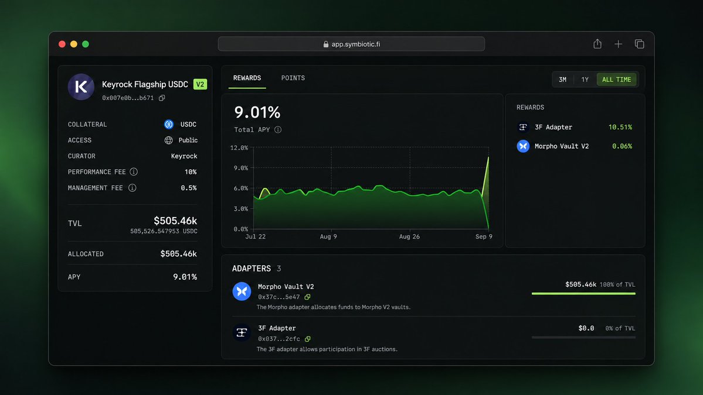
Task: Click the 3F Adapter icon in Adapters list
Action: tap(242, 332)
